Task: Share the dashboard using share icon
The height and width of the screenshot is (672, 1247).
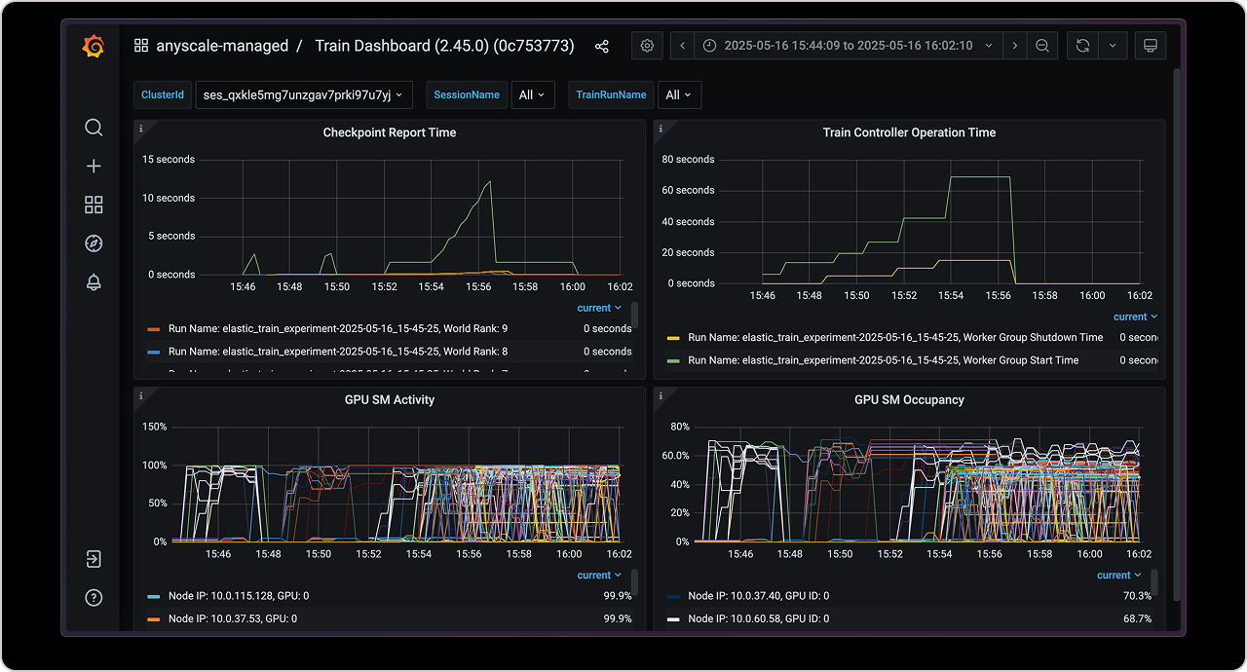Action: pyautogui.click(x=601, y=46)
